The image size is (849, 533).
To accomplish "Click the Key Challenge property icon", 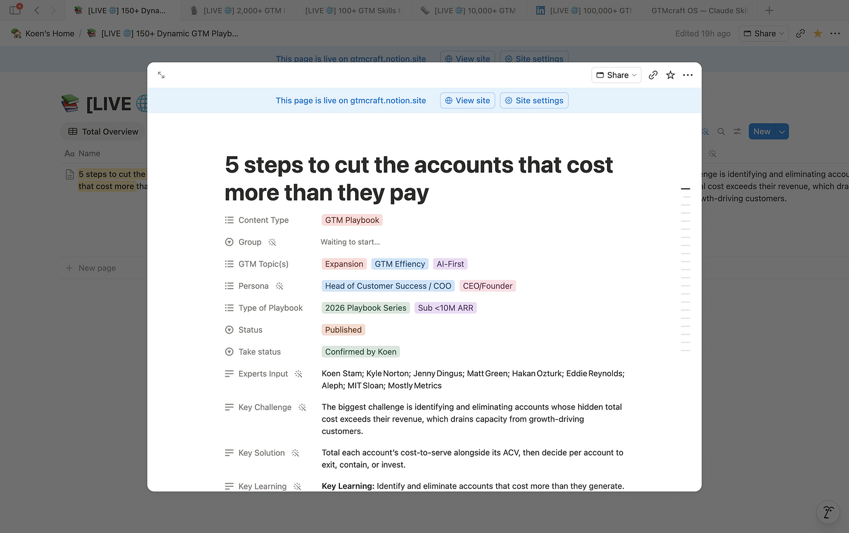I will [x=229, y=407].
